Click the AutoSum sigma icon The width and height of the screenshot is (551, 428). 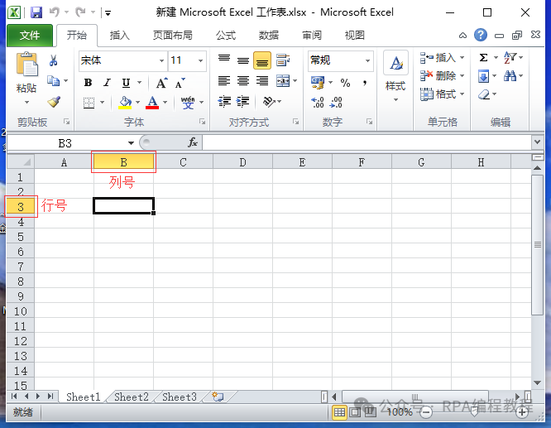click(483, 57)
